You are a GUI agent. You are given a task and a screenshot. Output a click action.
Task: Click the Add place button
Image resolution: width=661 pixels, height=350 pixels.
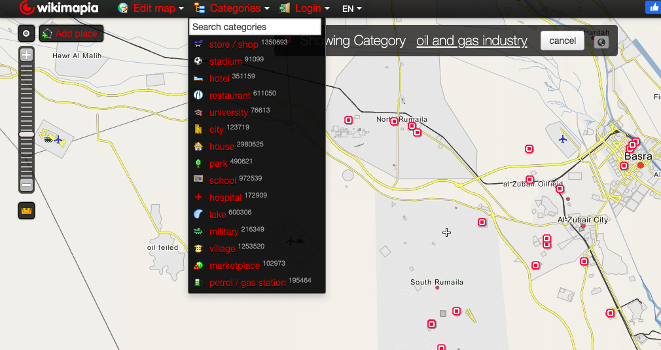[71, 33]
